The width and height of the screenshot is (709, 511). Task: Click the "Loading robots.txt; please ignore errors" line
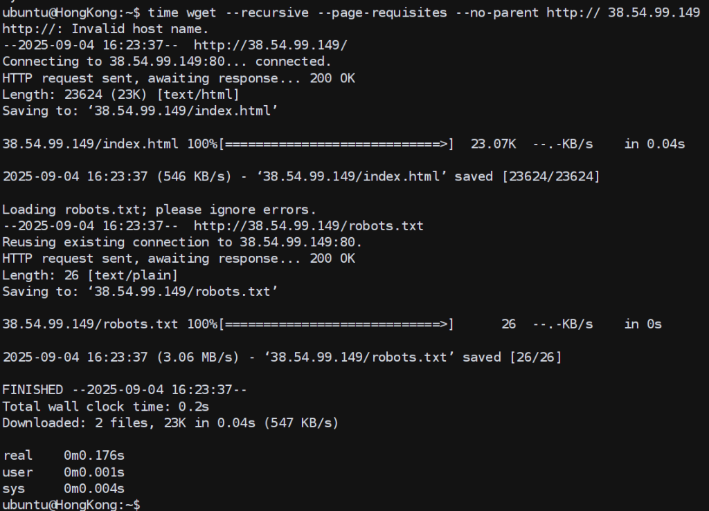159,210
